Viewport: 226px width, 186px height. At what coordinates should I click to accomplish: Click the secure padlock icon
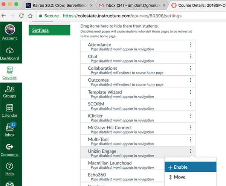coord(41,16)
